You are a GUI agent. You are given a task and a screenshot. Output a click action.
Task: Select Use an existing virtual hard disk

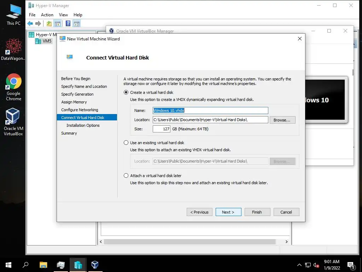pos(126,143)
